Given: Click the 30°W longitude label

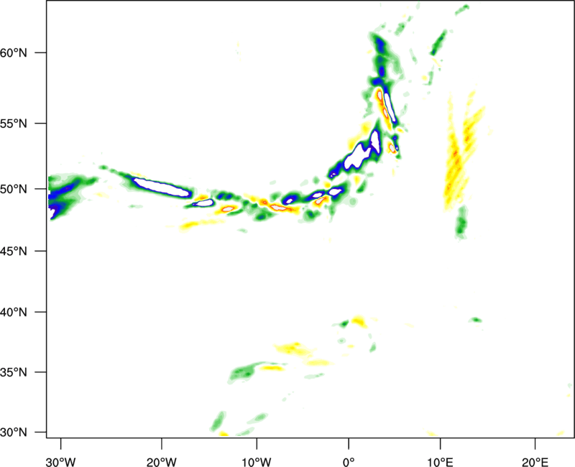Looking at the screenshot, I should click(60, 462).
